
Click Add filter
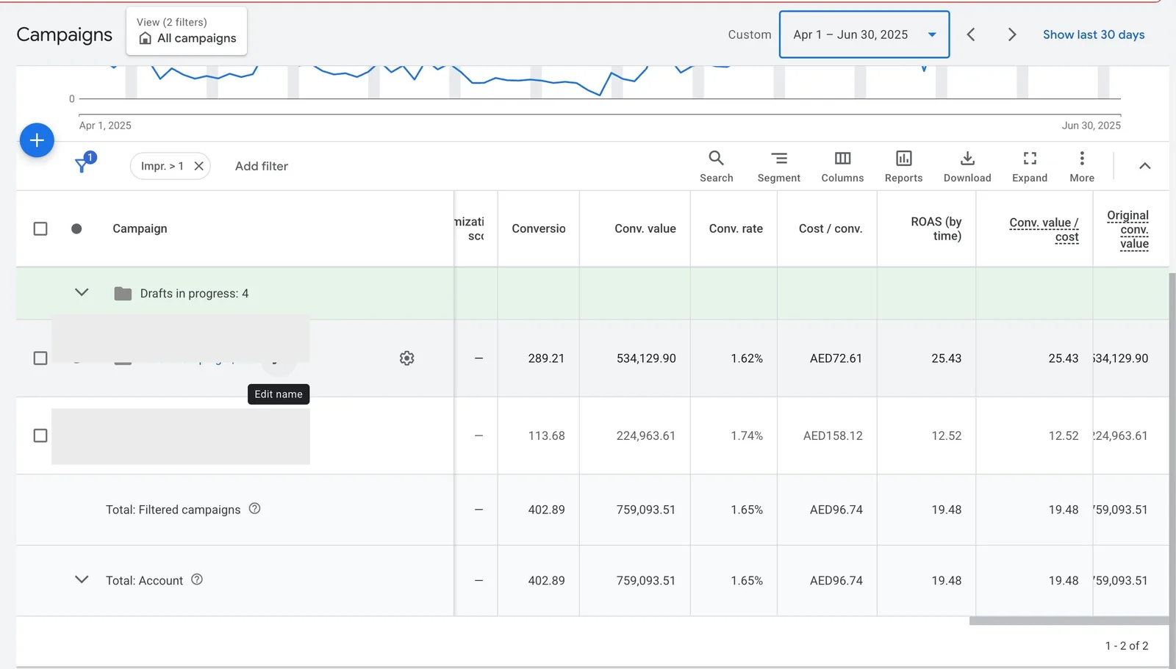click(x=262, y=166)
